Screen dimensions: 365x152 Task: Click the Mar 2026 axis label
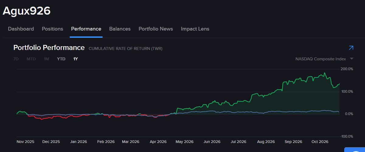point(130,142)
